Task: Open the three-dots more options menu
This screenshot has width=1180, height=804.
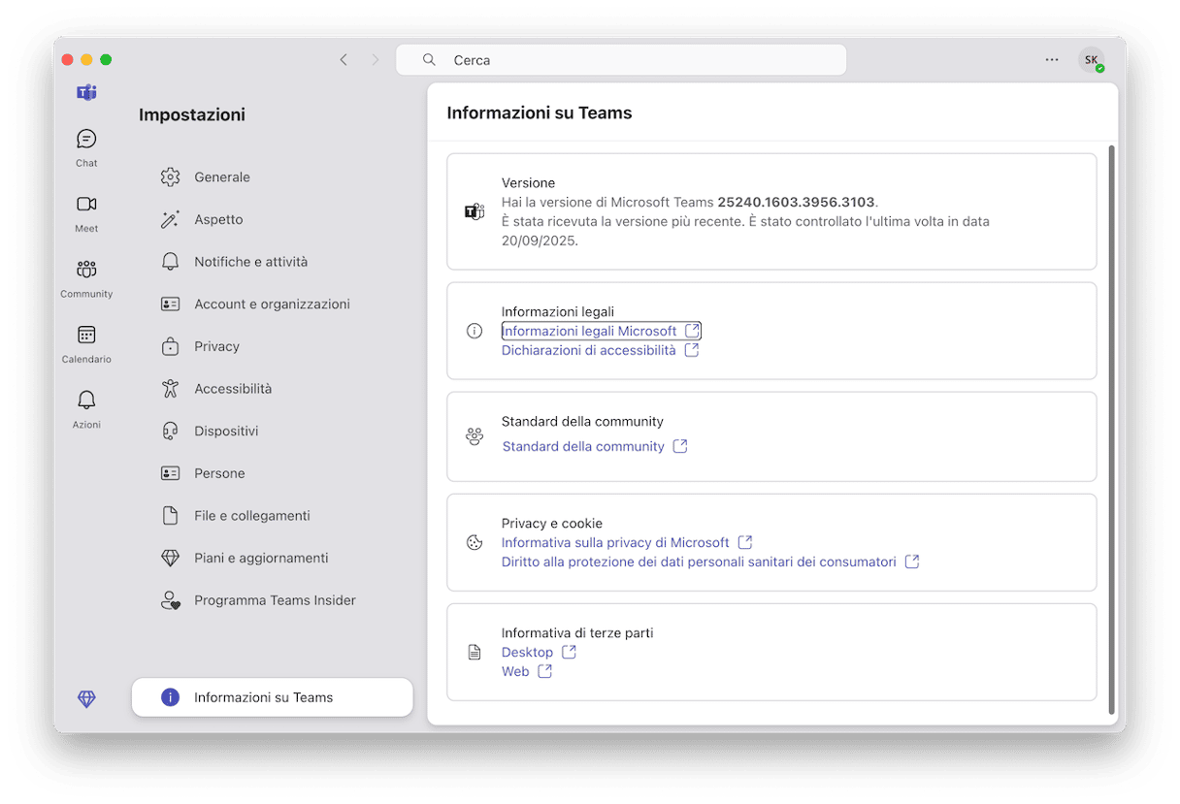Action: pyautogui.click(x=1052, y=60)
